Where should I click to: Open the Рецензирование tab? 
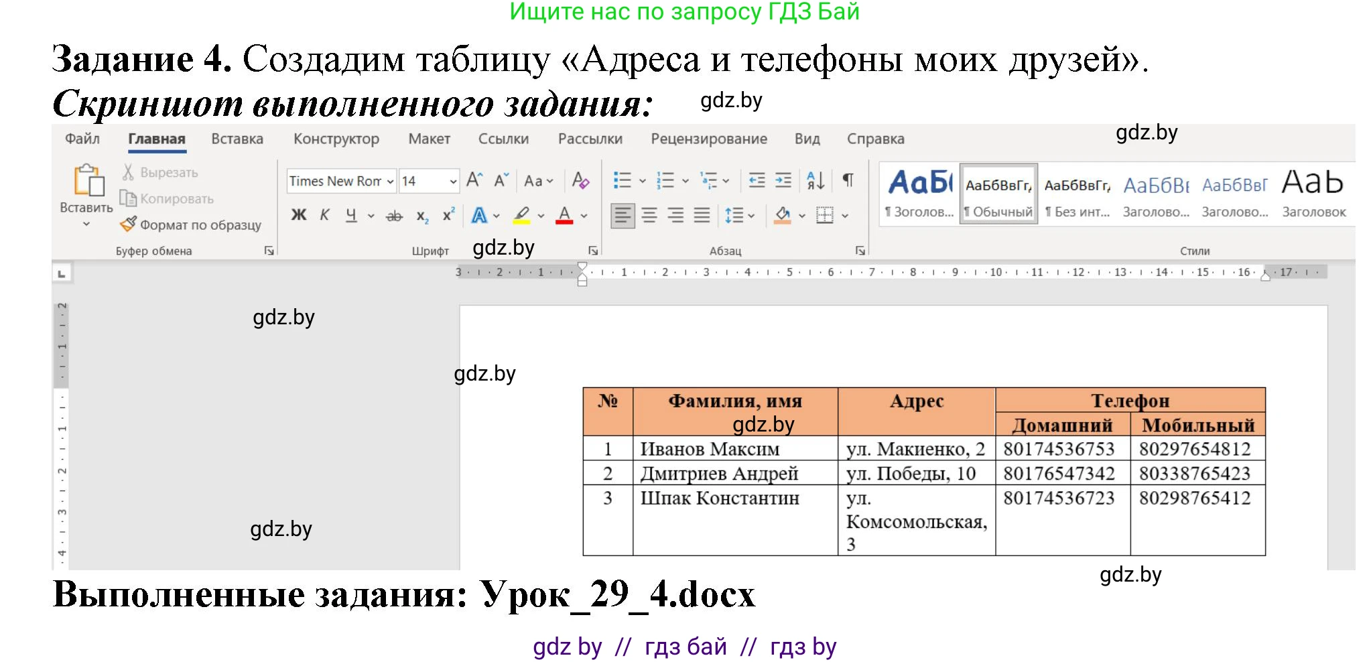(708, 139)
